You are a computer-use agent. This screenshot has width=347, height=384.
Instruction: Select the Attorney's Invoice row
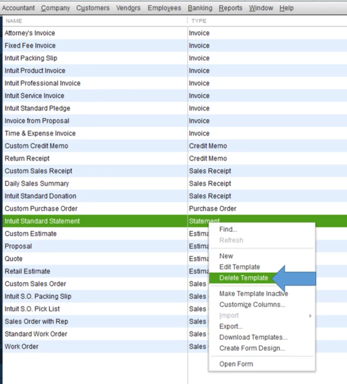pyautogui.click(x=175, y=33)
